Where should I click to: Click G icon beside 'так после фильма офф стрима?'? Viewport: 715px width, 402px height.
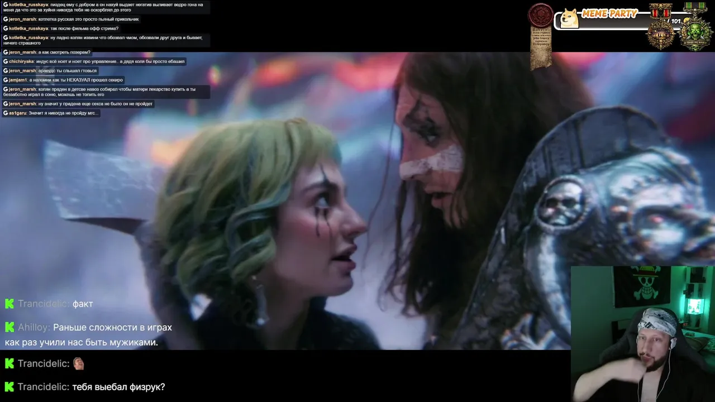[x=6, y=28]
